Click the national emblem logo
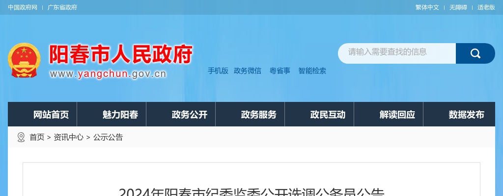Image resolution: width=503 pixels, height=196 pixels. coord(24,60)
